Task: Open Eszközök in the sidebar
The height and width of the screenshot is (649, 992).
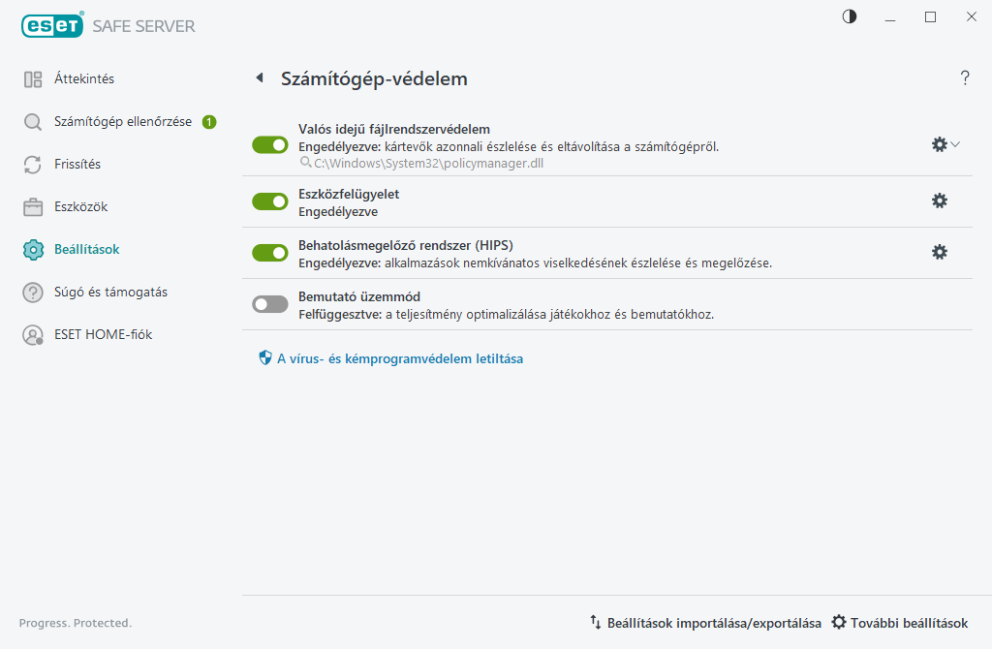Action: (79, 206)
